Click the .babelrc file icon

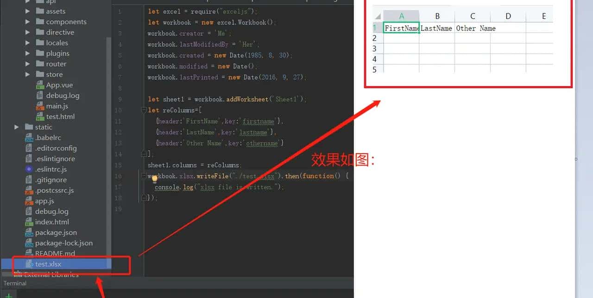click(x=30, y=137)
